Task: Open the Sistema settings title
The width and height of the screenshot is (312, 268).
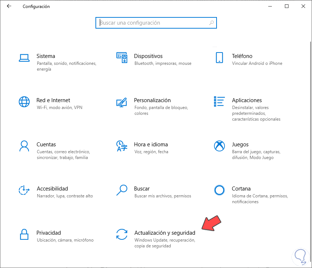Action: [46, 56]
